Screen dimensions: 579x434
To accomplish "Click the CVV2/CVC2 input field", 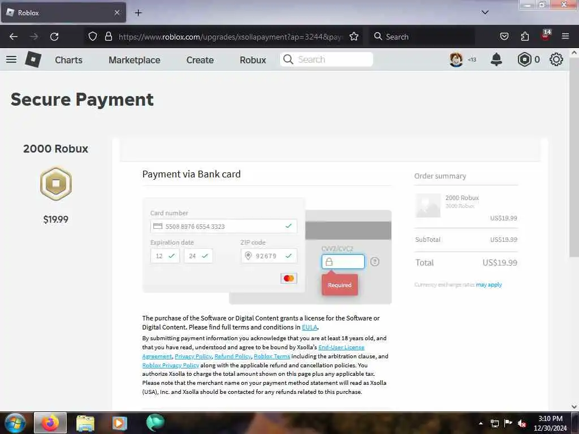I will (x=343, y=262).
